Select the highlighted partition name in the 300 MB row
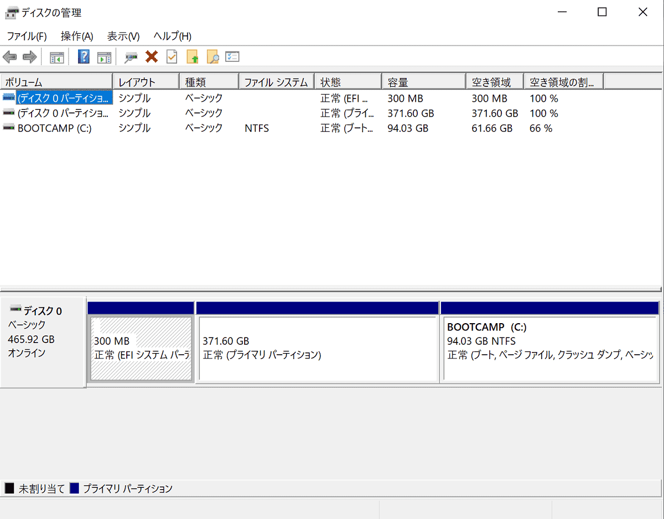 64,98
